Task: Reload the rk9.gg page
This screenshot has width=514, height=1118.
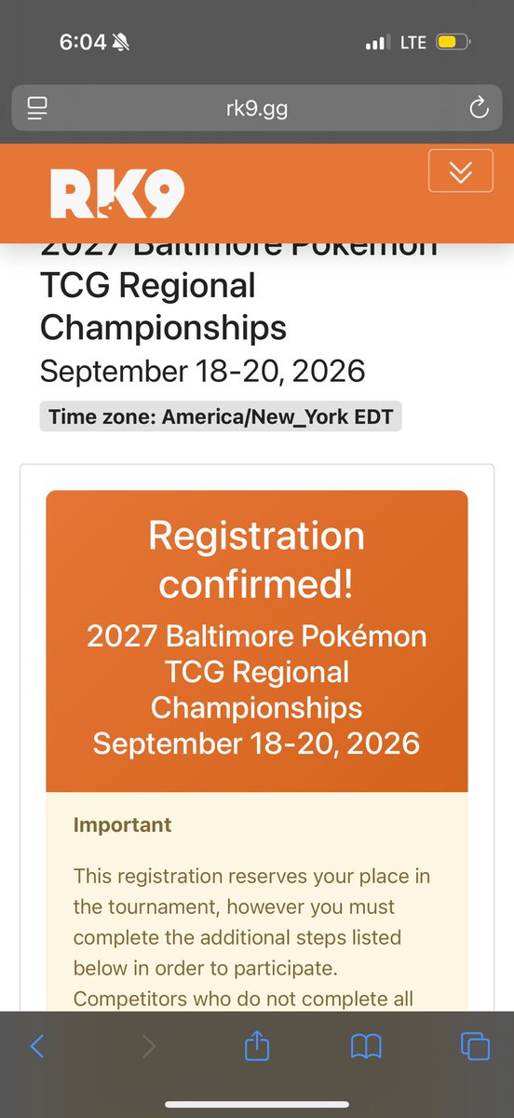Action: (x=479, y=109)
